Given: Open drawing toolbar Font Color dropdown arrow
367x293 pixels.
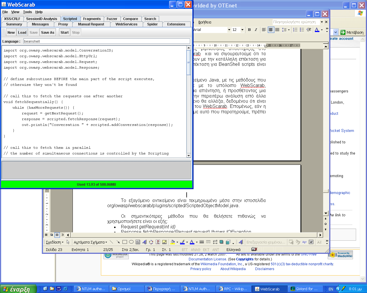Looking at the screenshot, I should tap(197, 242).
